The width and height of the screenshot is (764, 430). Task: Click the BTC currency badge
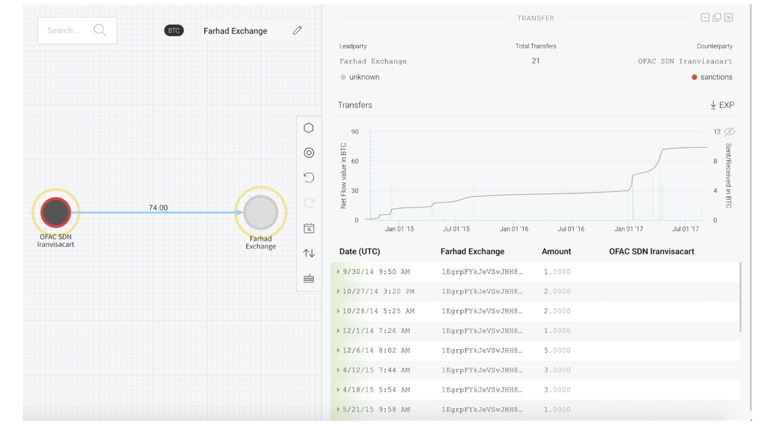tap(174, 30)
